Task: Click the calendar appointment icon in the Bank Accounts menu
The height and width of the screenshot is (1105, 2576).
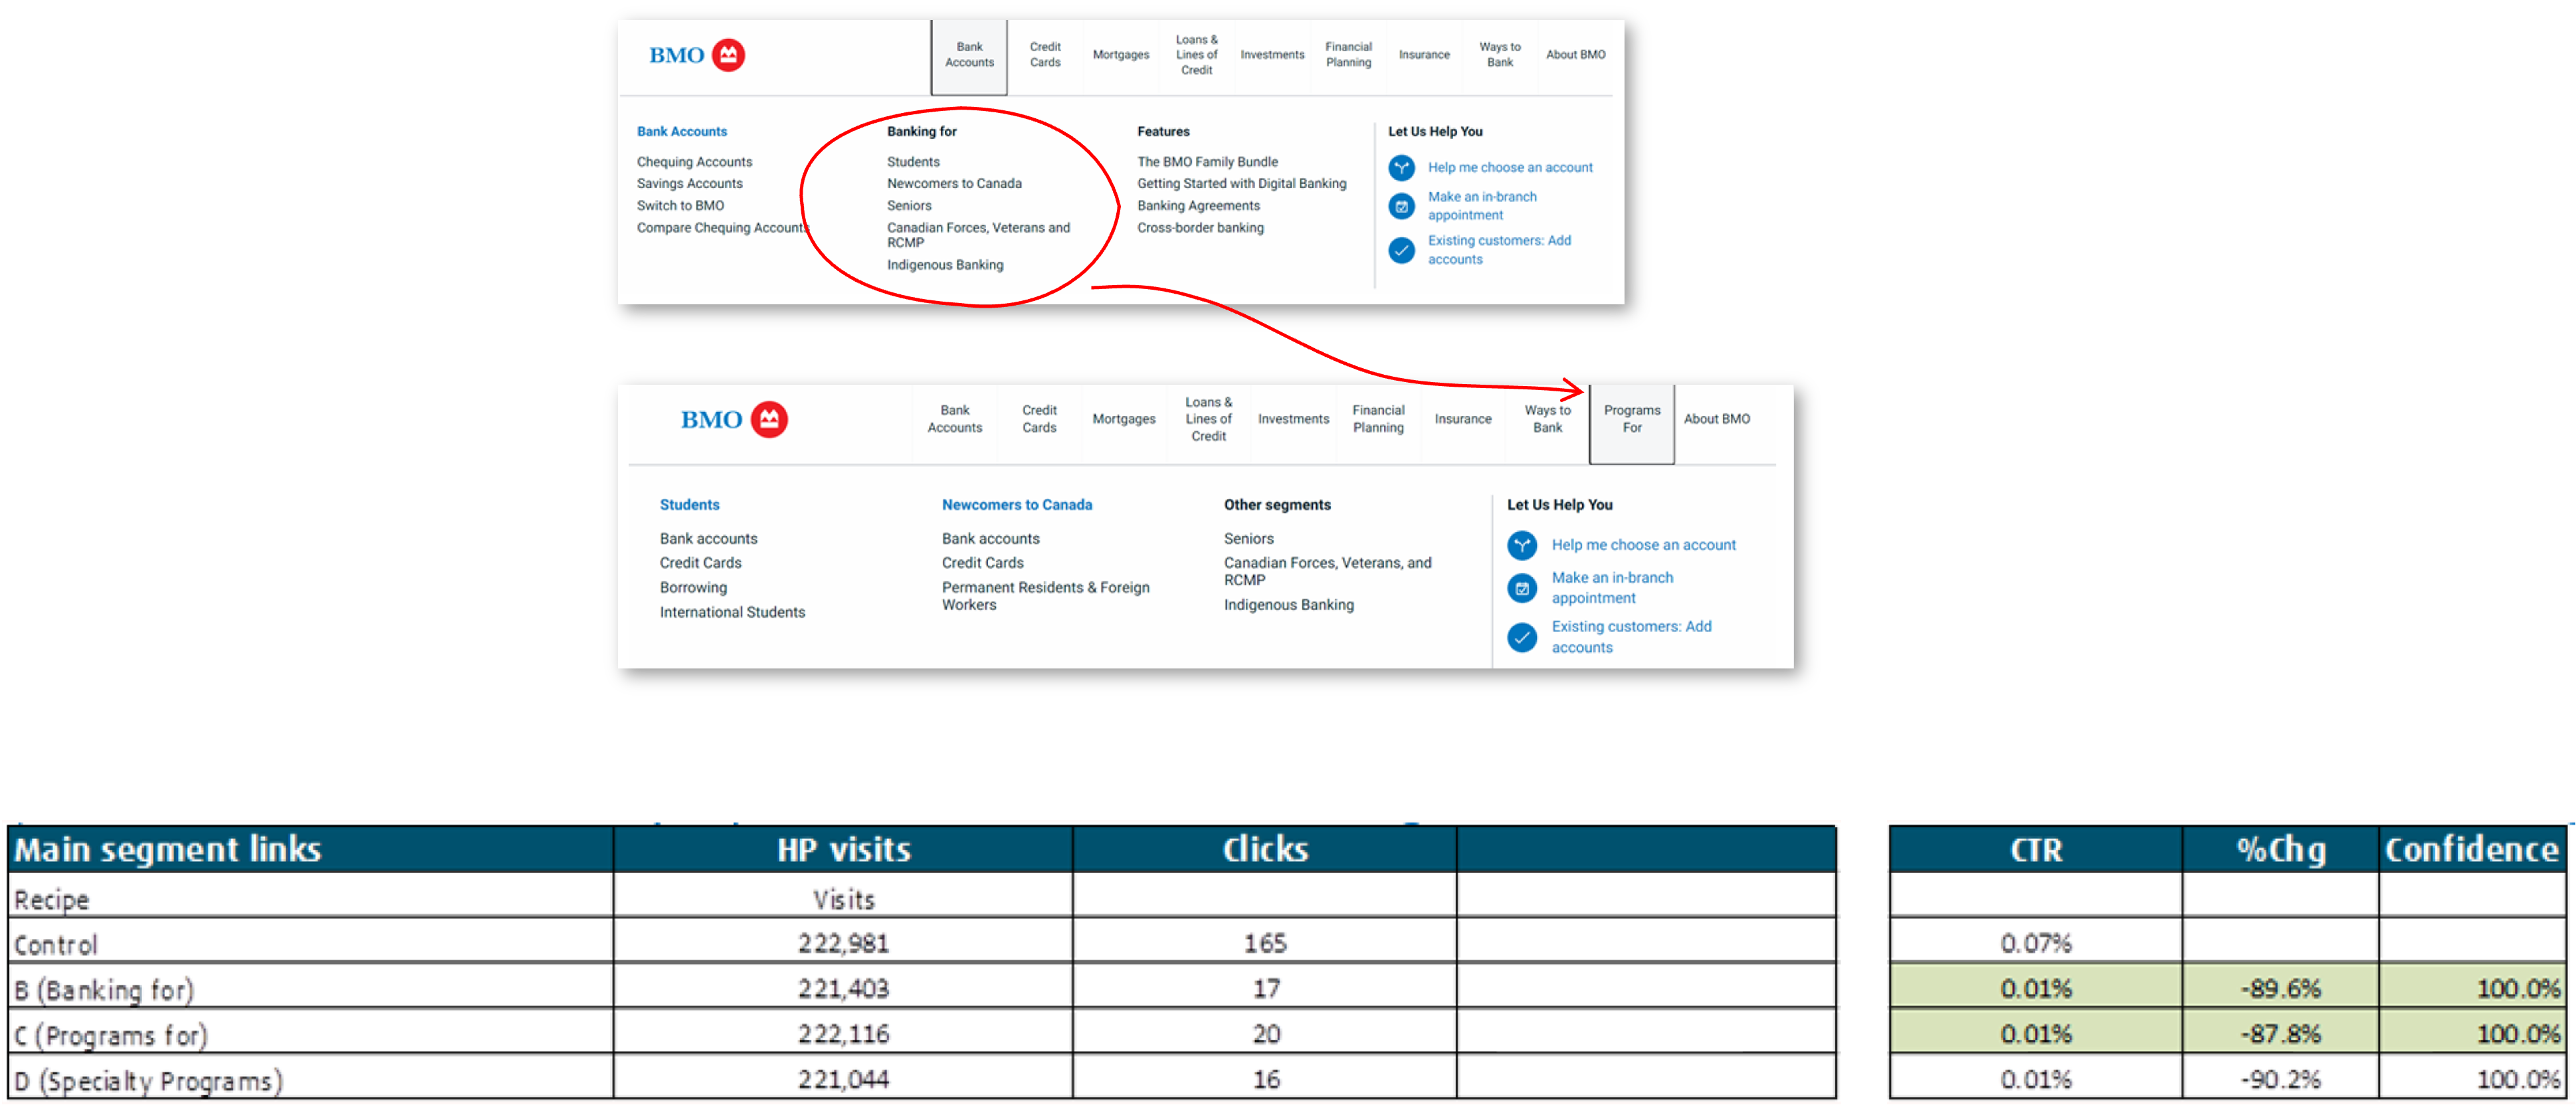Action: coord(1402,206)
